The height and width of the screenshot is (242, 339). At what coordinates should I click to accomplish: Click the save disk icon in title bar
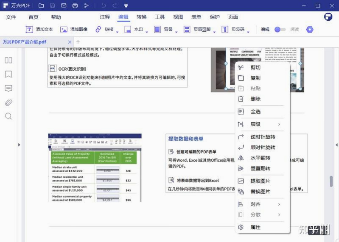[53, 5]
